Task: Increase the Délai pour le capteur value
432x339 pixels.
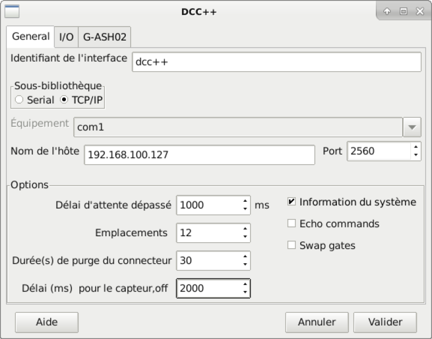Action: (x=245, y=284)
